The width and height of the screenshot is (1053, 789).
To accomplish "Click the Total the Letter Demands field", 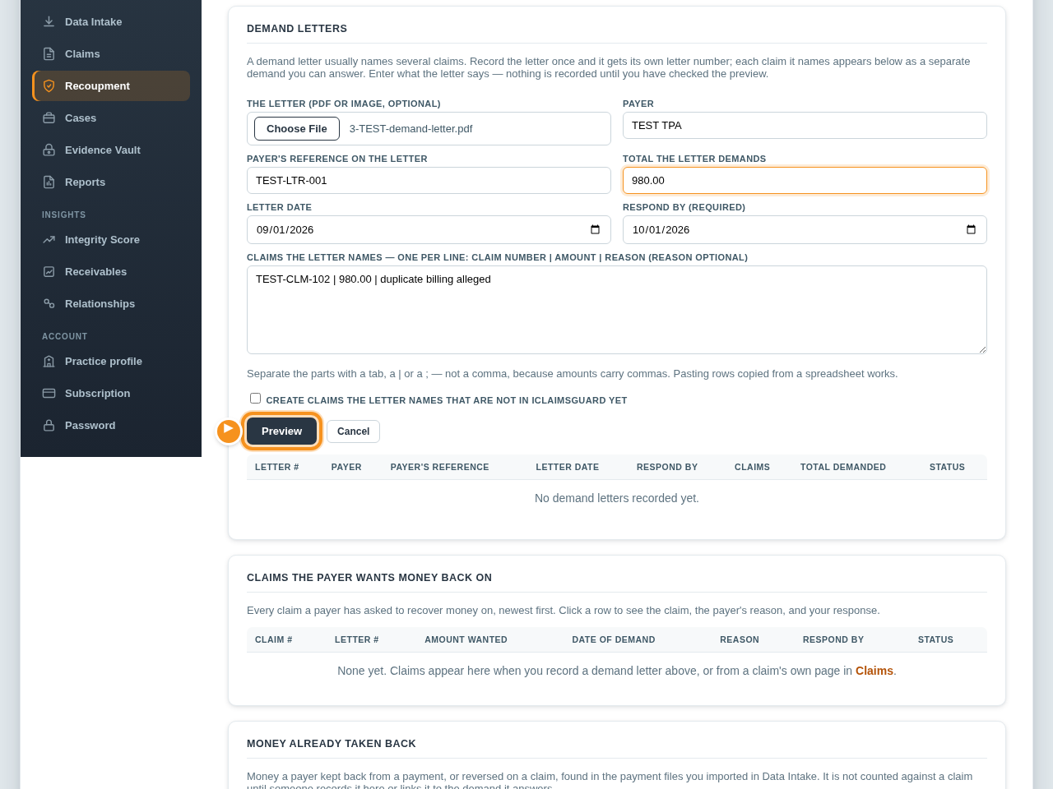I will click(x=805, y=181).
